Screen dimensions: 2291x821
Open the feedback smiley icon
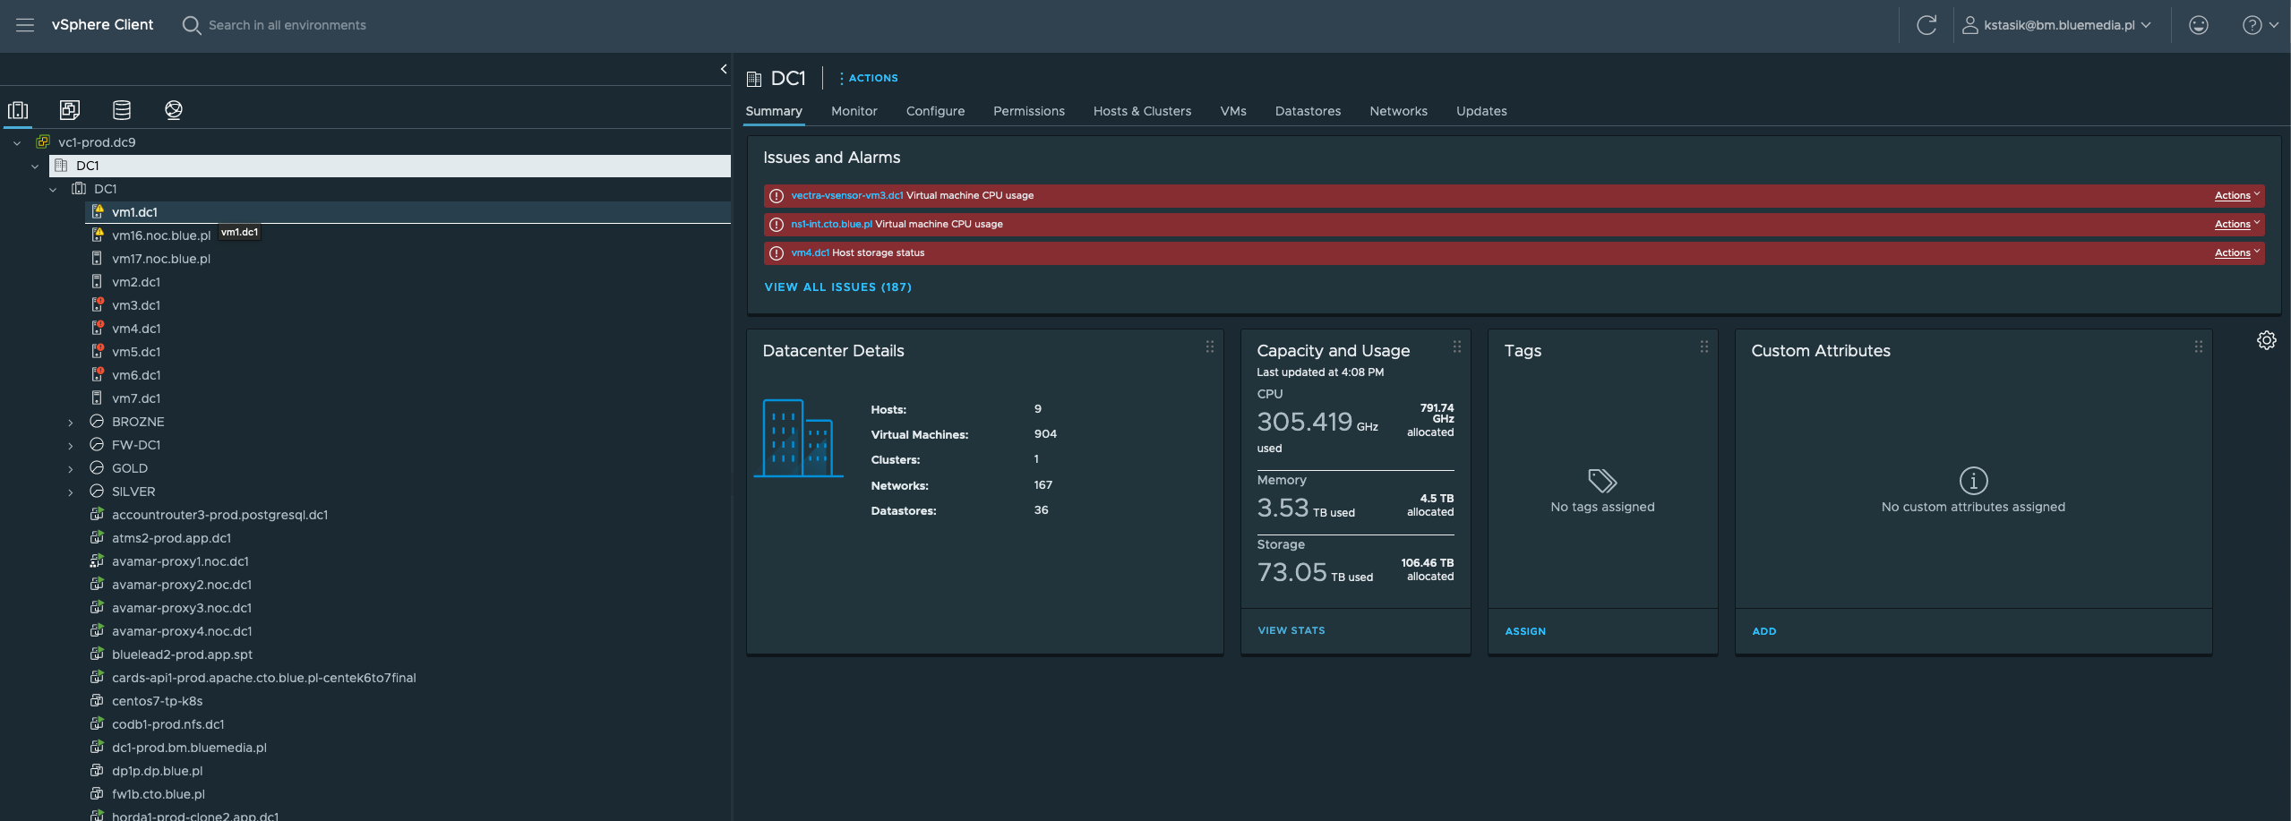click(x=2198, y=25)
